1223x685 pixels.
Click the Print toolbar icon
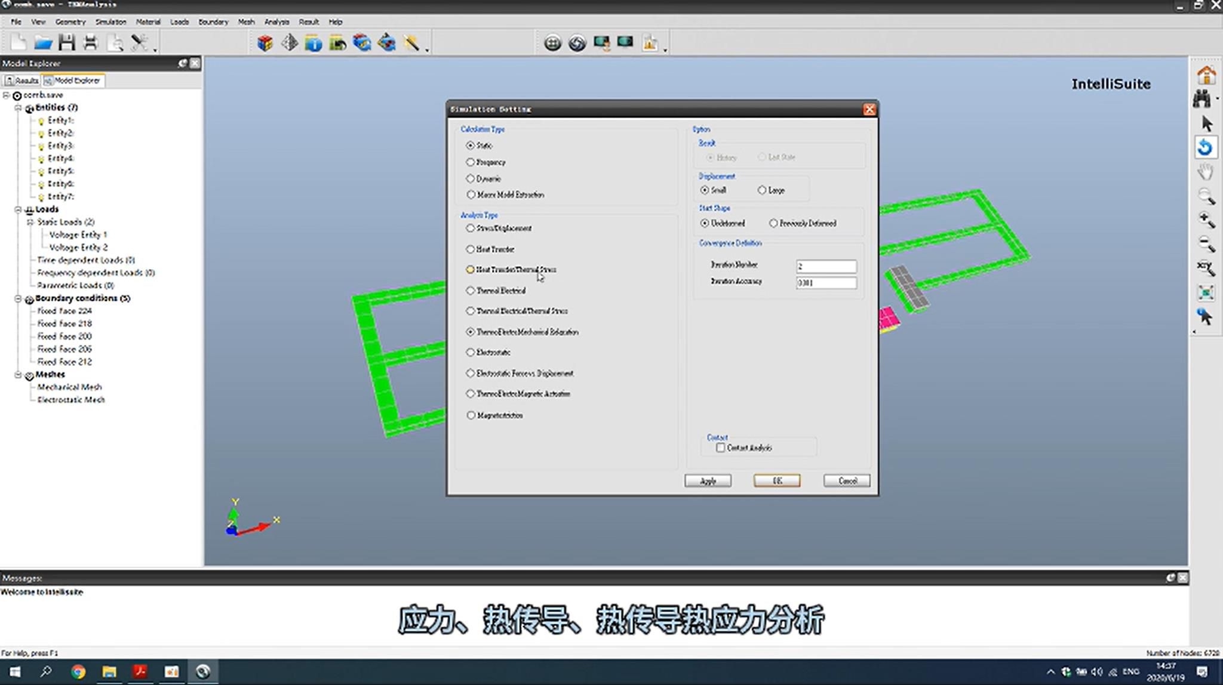point(91,43)
